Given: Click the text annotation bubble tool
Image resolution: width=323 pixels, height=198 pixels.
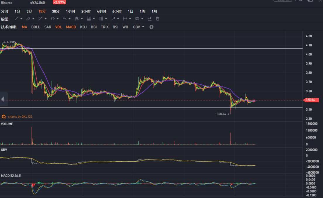Looking at the screenshot, I should point(137,19).
